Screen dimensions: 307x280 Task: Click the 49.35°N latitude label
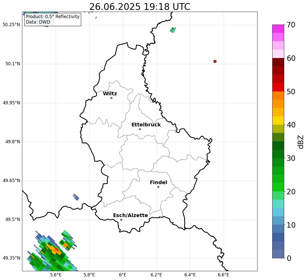(x=11, y=258)
